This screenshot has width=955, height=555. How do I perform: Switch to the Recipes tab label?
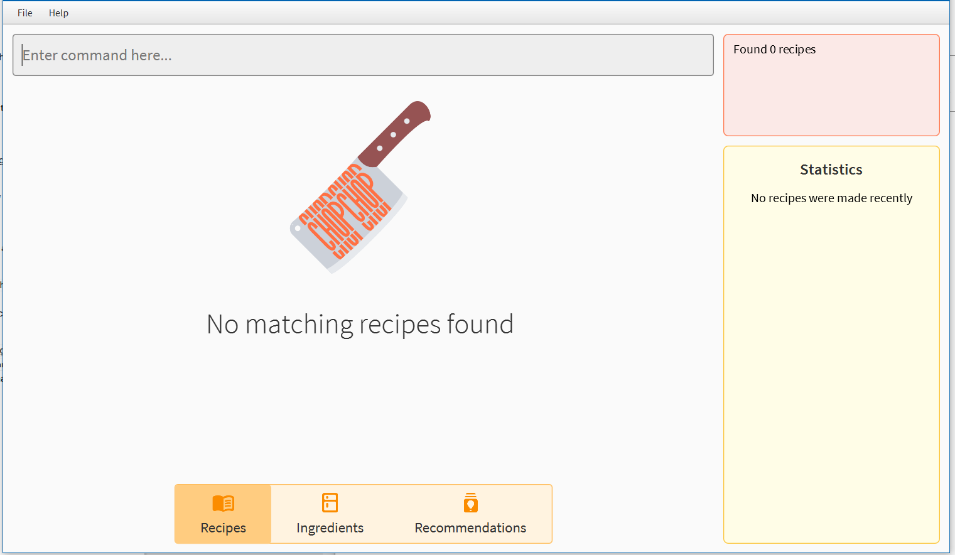pyautogui.click(x=223, y=528)
